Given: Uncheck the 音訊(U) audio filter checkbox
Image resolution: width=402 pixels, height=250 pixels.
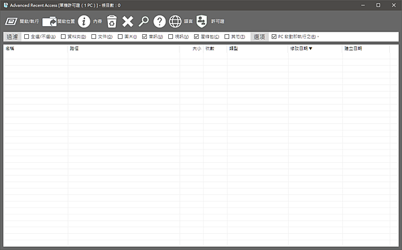Looking at the screenshot, I should (x=144, y=37).
